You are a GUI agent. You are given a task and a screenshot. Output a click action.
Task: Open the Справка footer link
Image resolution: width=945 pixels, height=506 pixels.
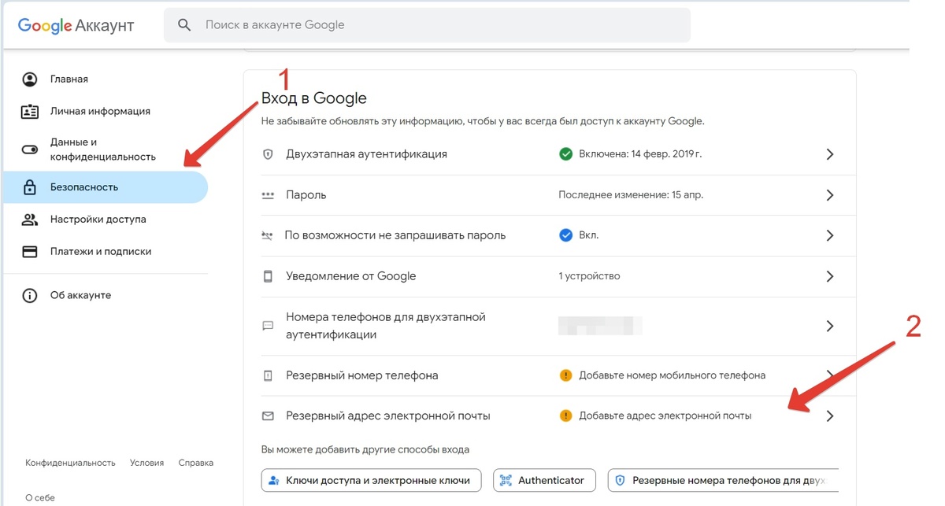click(196, 463)
